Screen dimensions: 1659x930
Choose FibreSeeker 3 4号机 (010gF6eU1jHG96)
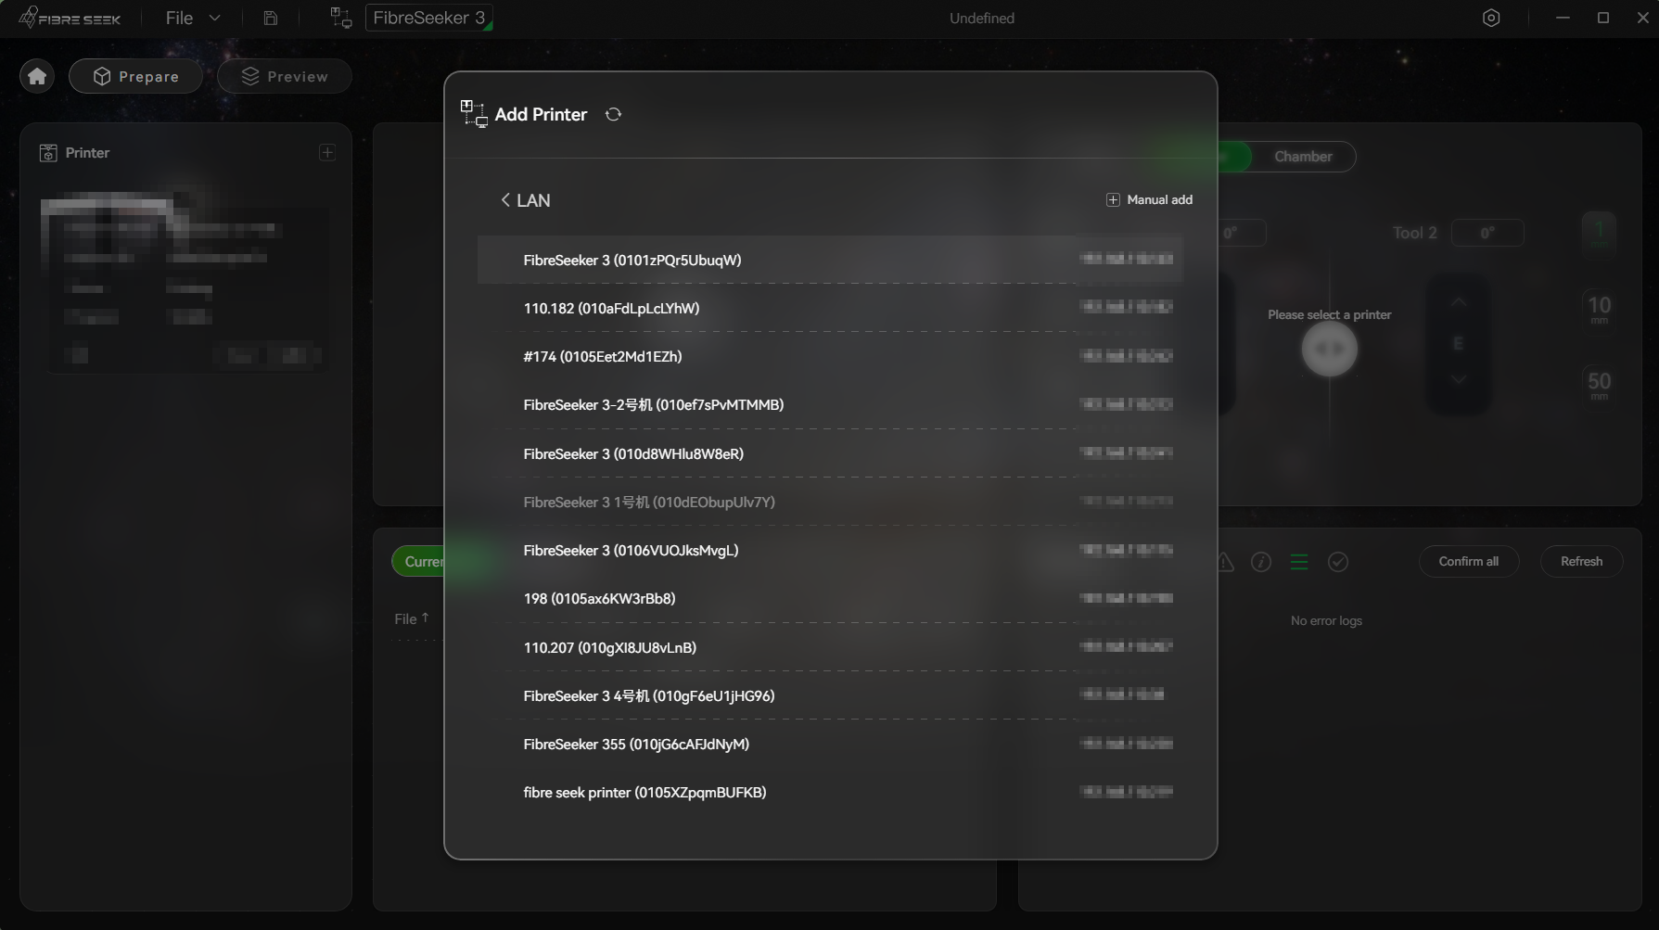[830, 695]
